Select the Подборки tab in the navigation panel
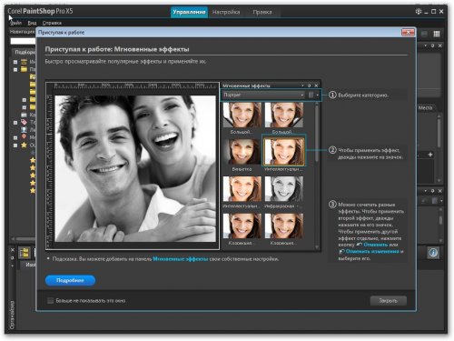This screenshot has height=341, width=454. [x=25, y=52]
